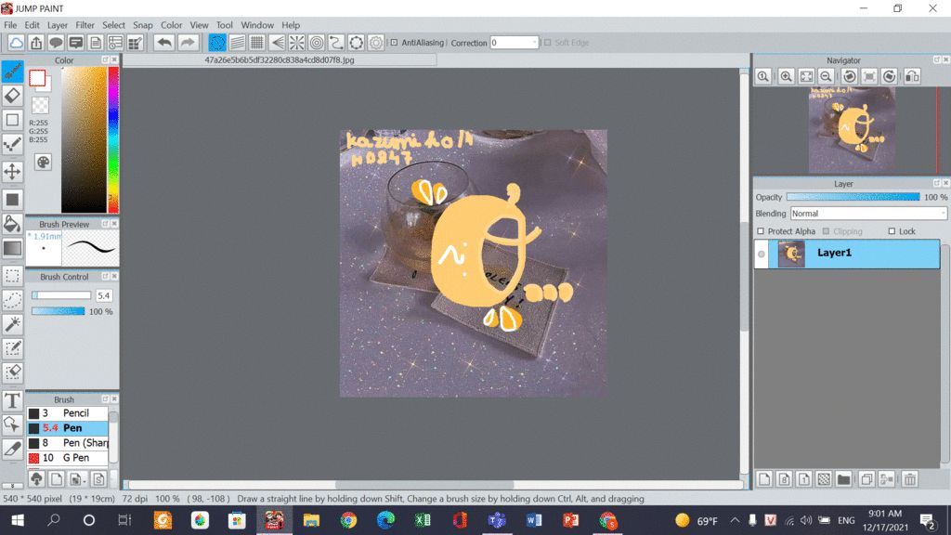The image size is (951, 535).
Task: Adjust the layer Opacity slider
Action: pos(853,197)
